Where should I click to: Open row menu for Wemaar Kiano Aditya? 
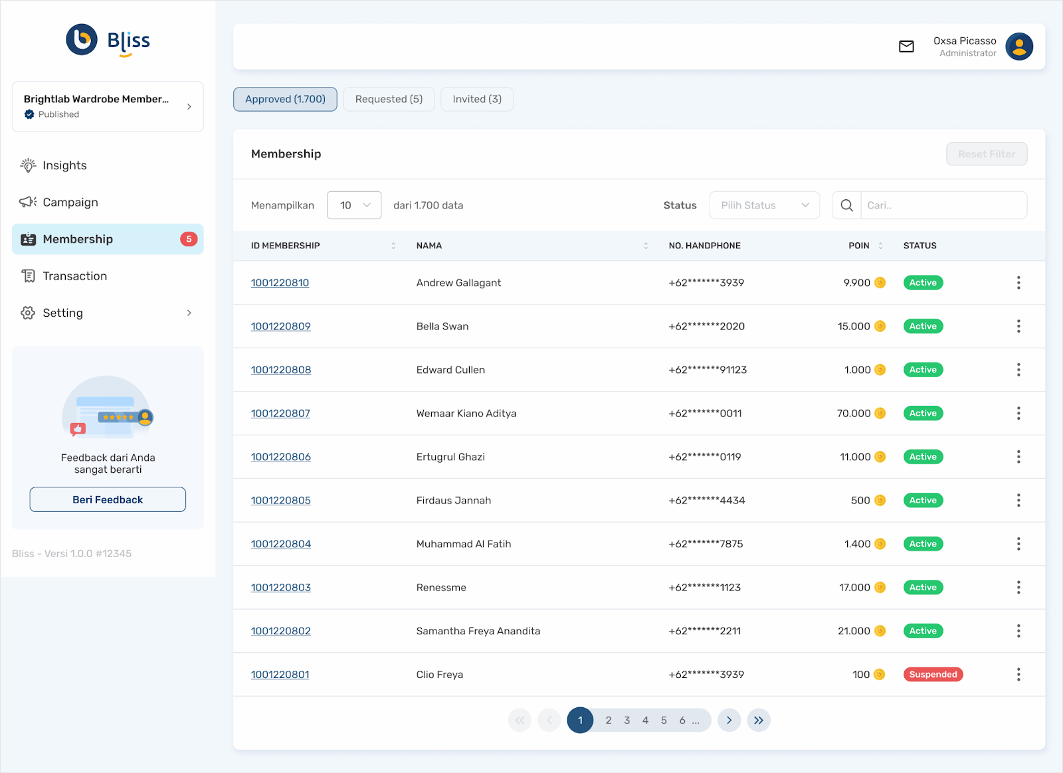point(1018,413)
